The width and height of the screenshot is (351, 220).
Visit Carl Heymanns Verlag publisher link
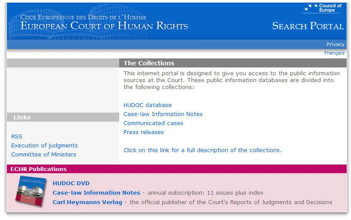pyautogui.click(x=87, y=202)
